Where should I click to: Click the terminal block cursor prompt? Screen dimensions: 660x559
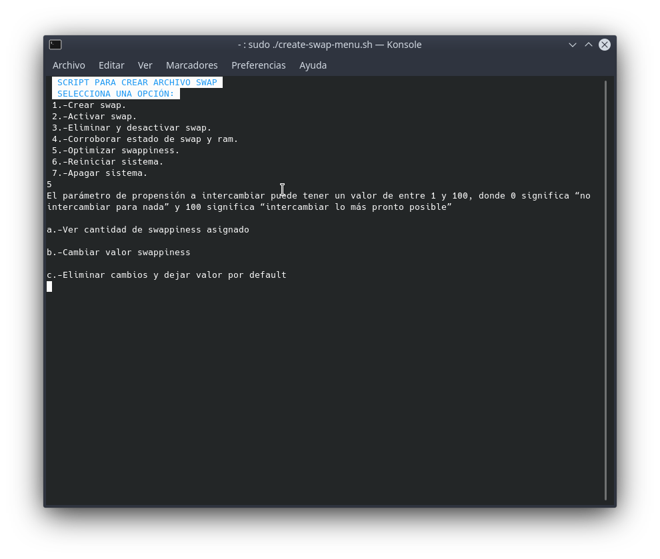coord(49,286)
